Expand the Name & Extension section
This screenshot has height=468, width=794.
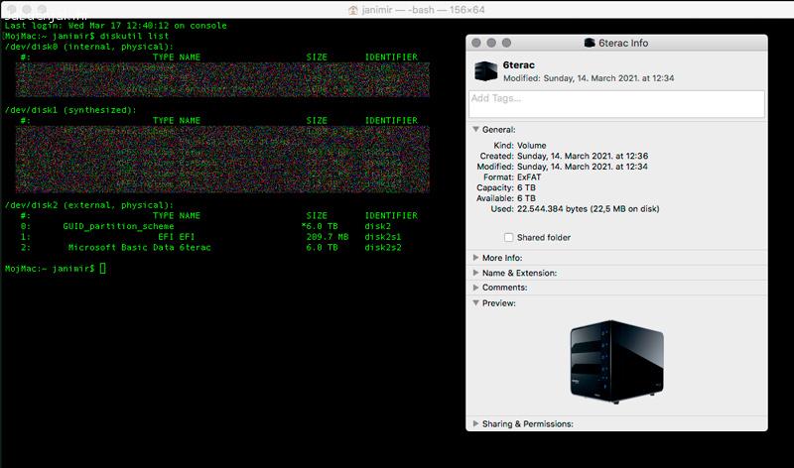[x=476, y=273]
